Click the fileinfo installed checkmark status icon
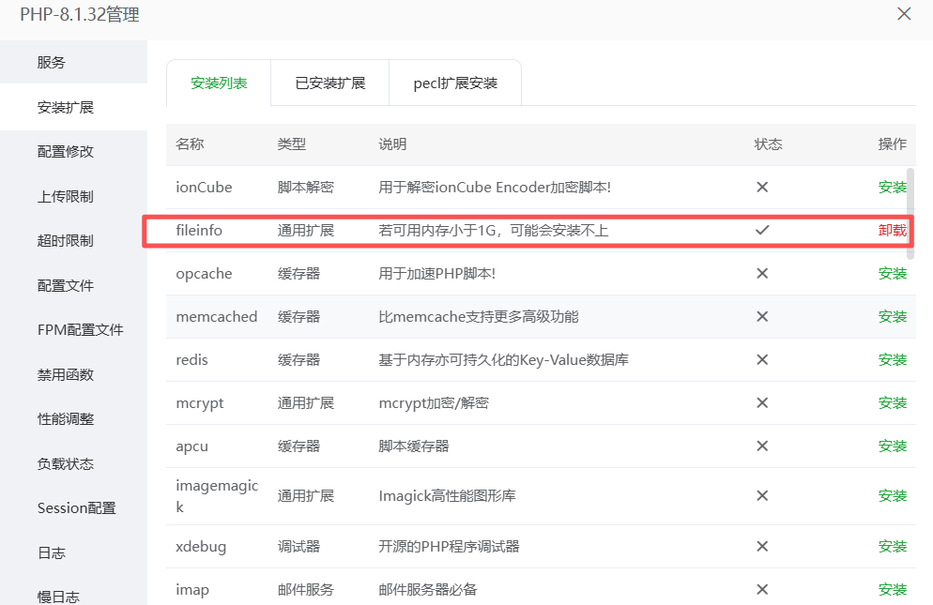The width and height of the screenshot is (933, 605). coord(762,230)
